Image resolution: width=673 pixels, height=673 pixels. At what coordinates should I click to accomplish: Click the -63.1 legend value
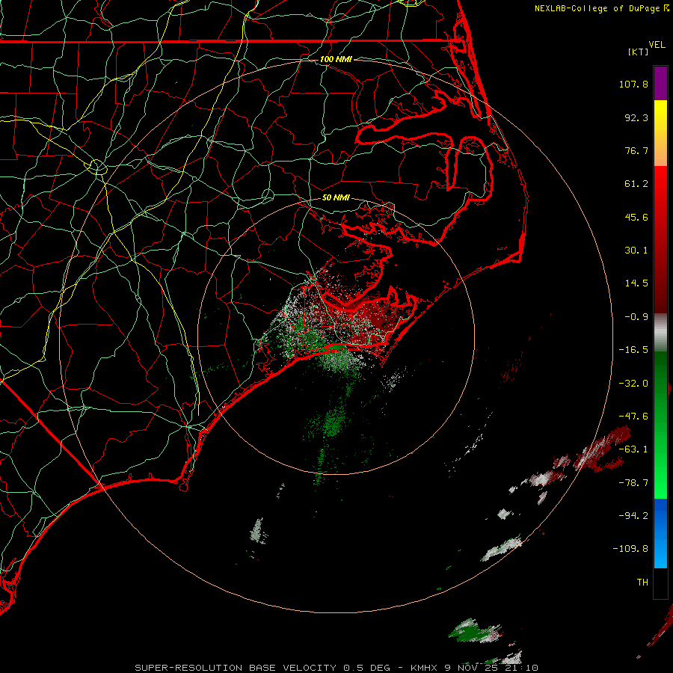coord(633,449)
